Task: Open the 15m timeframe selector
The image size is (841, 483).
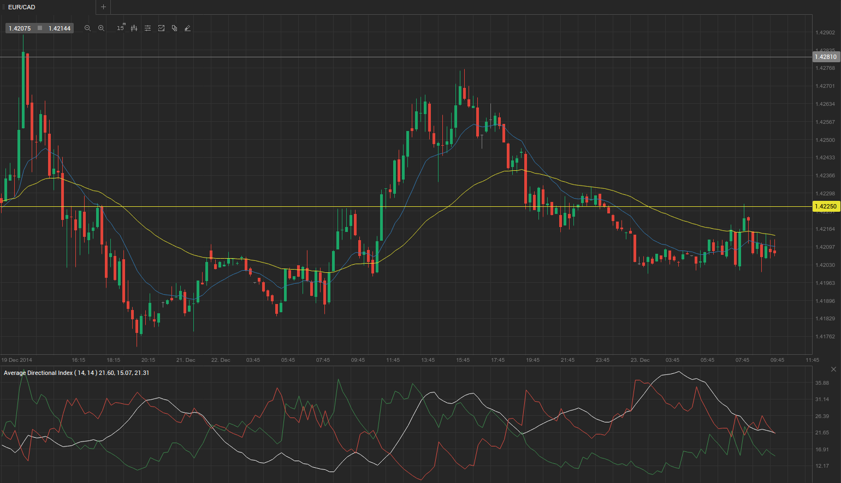Action: 121,28
